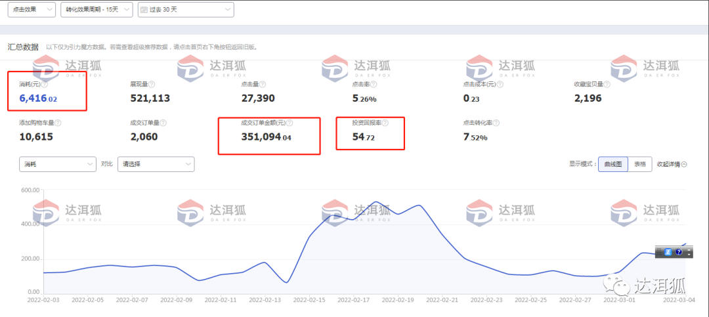Click the 2,196 favorites value
The height and width of the screenshot is (317, 709).
pos(588,98)
